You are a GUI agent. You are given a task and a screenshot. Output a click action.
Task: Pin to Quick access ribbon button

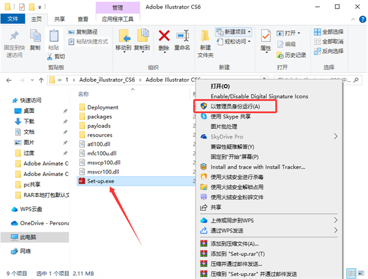tap(14, 44)
